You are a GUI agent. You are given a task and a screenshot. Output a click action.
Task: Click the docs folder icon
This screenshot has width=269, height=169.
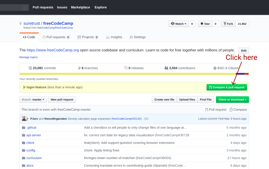pyautogui.click(x=23, y=165)
